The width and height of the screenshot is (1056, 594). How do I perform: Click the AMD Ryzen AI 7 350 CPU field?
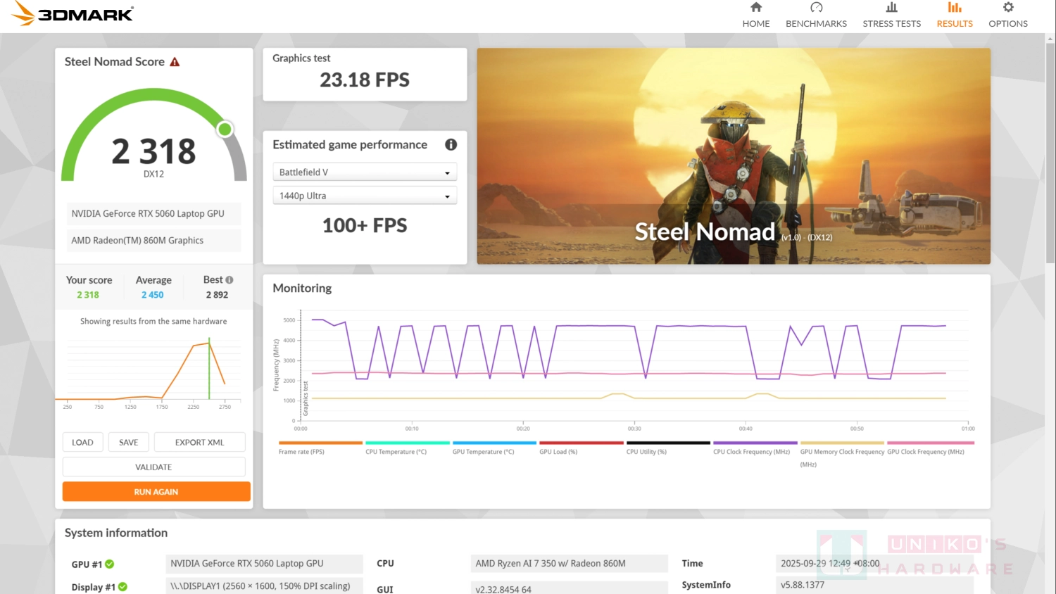[x=570, y=563]
